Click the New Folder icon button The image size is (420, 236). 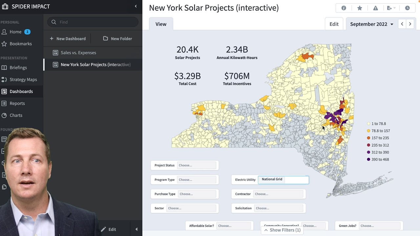(x=105, y=39)
